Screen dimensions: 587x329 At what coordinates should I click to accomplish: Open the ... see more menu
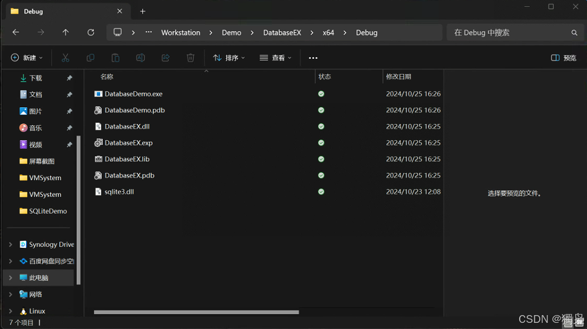313,57
